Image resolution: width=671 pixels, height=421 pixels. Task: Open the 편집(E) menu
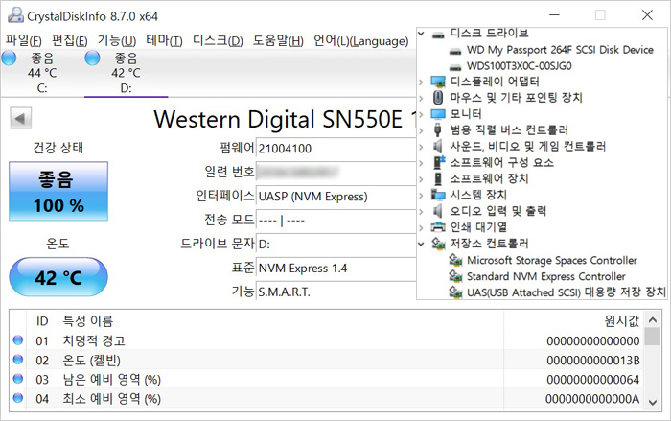point(70,40)
